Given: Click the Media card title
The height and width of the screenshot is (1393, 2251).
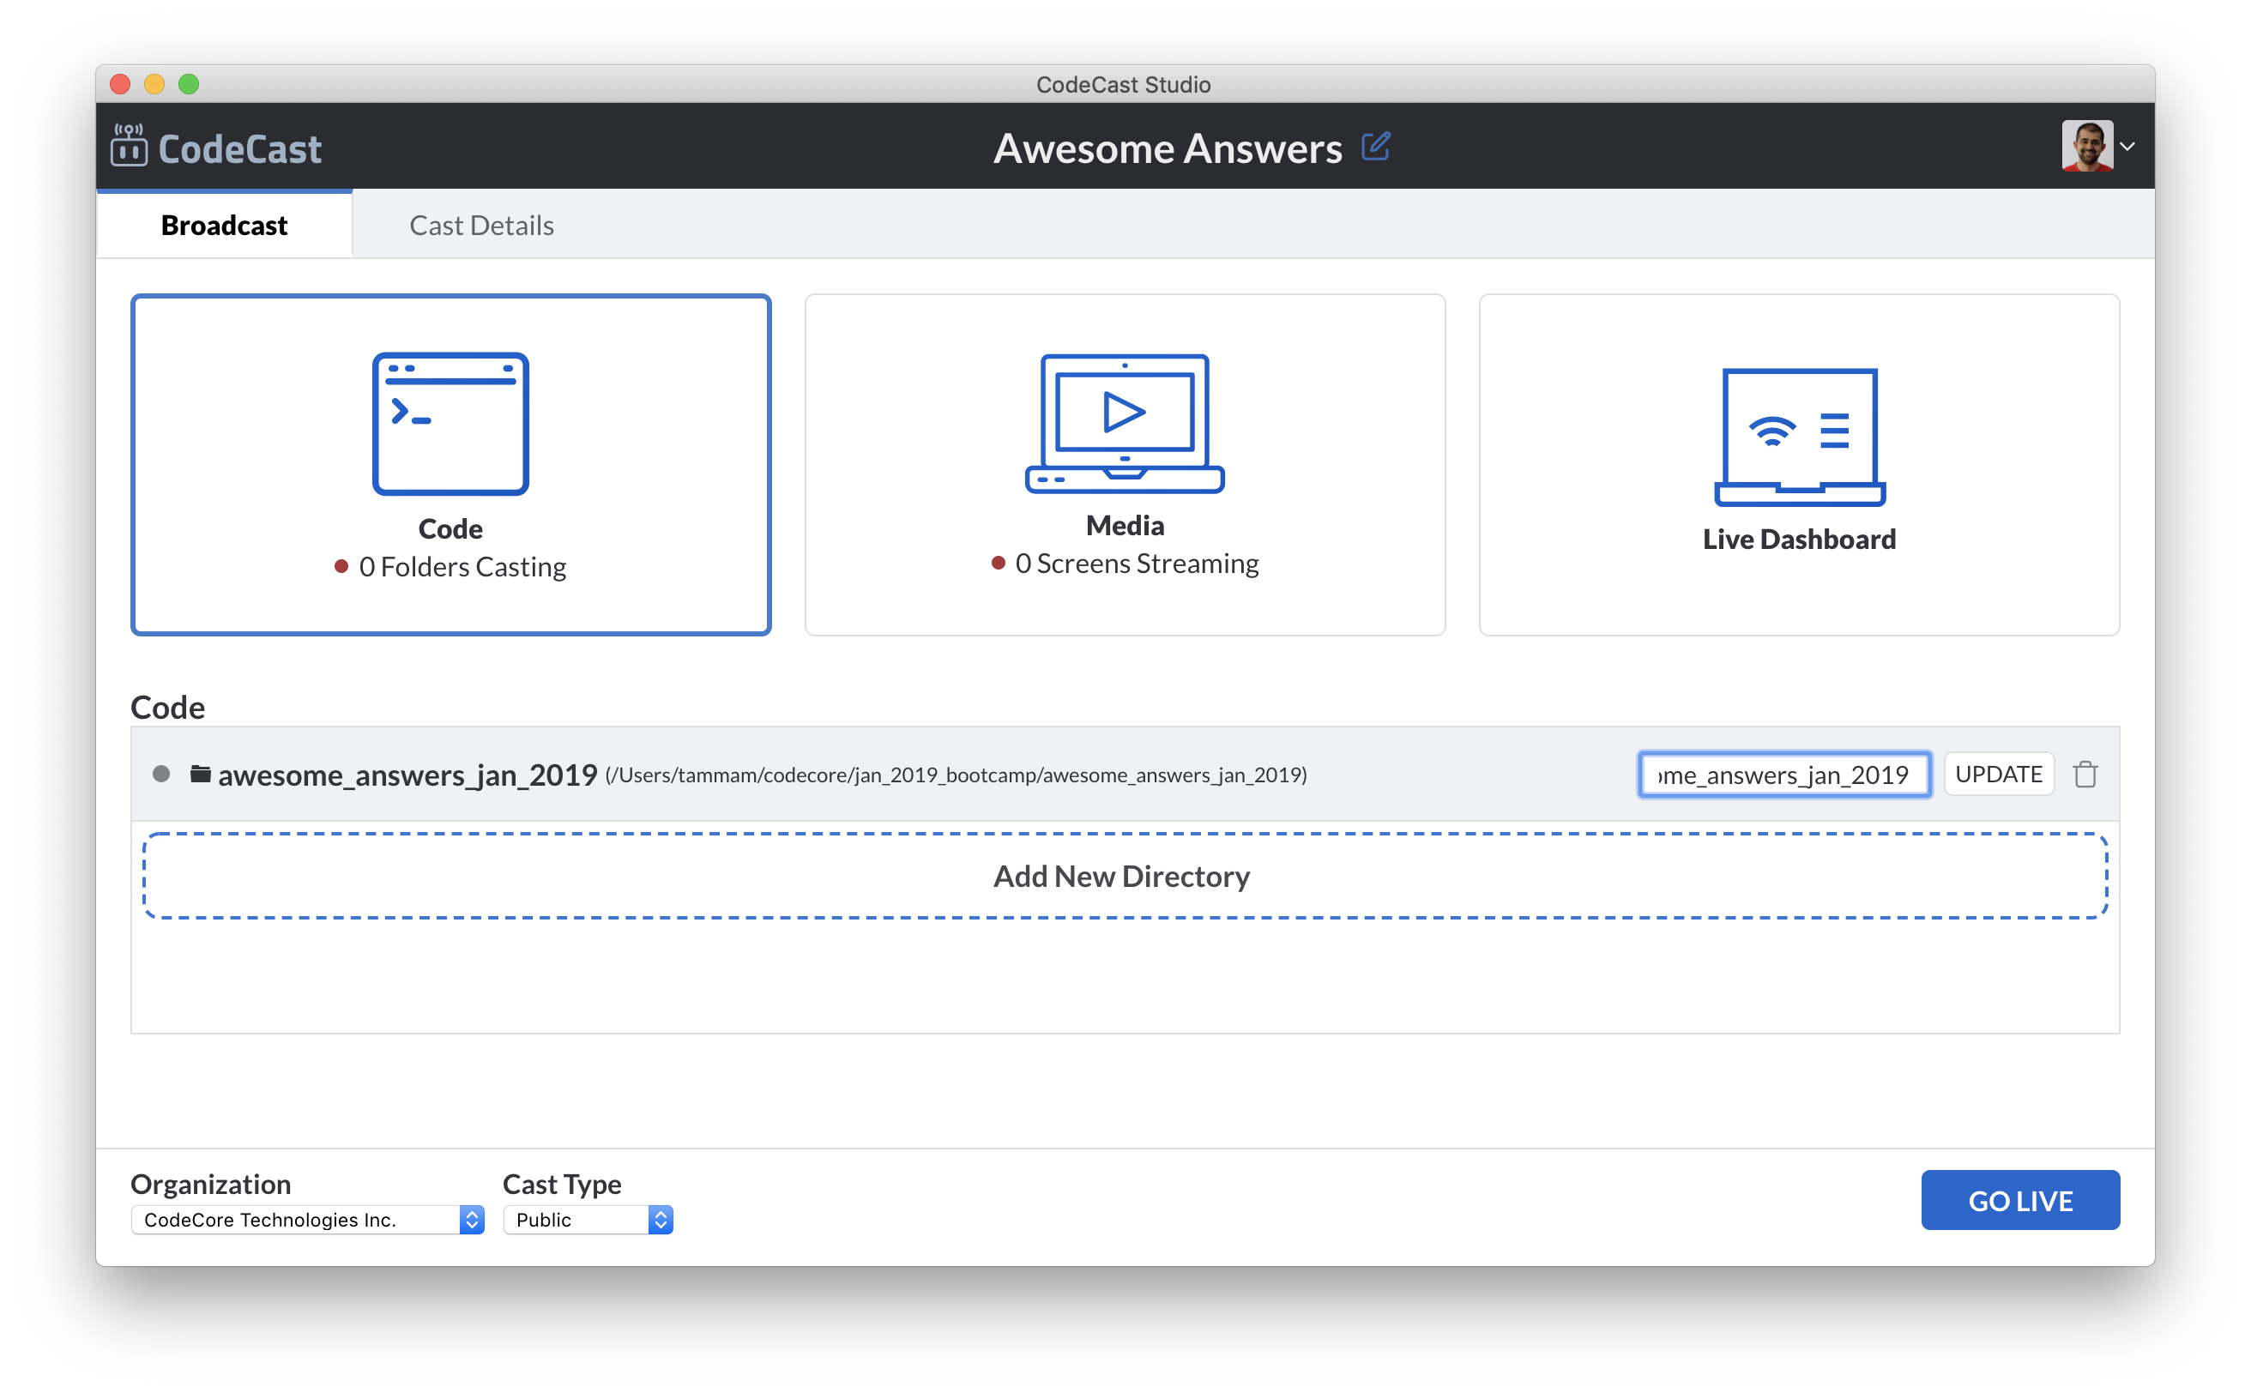Looking at the screenshot, I should point(1124,525).
